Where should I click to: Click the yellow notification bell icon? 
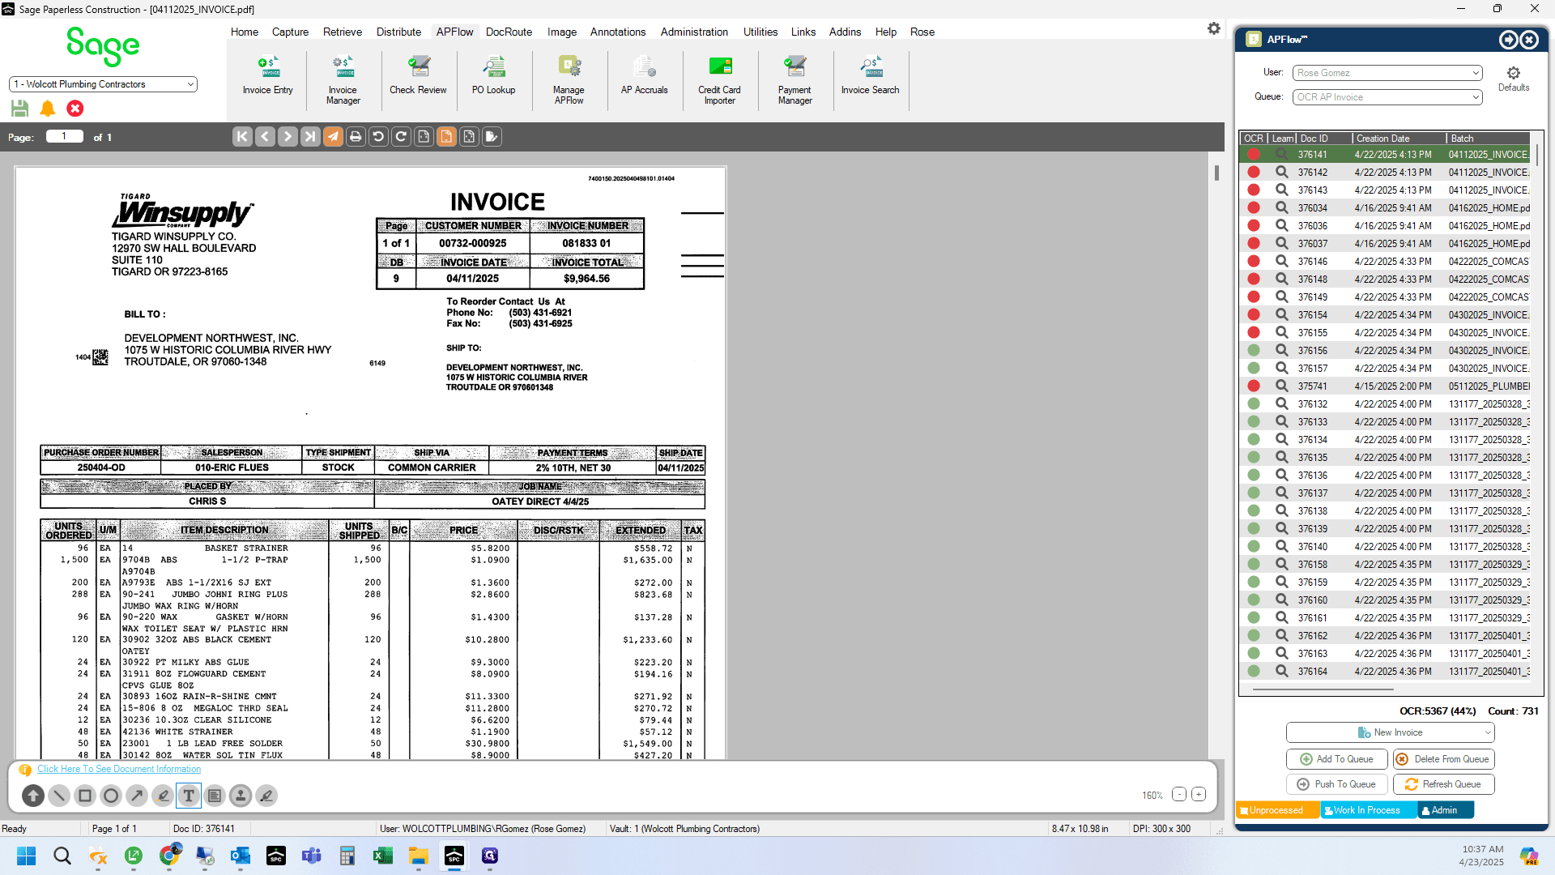(x=48, y=109)
